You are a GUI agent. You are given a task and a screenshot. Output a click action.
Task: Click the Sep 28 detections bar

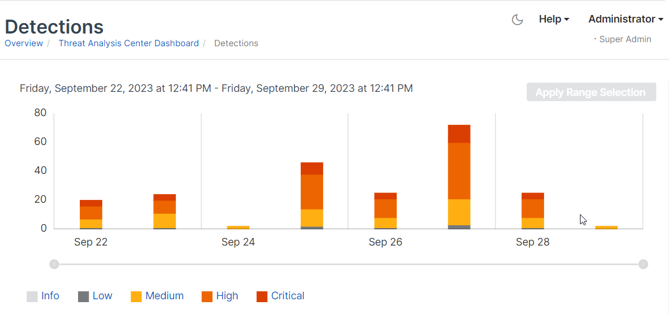[533, 211]
